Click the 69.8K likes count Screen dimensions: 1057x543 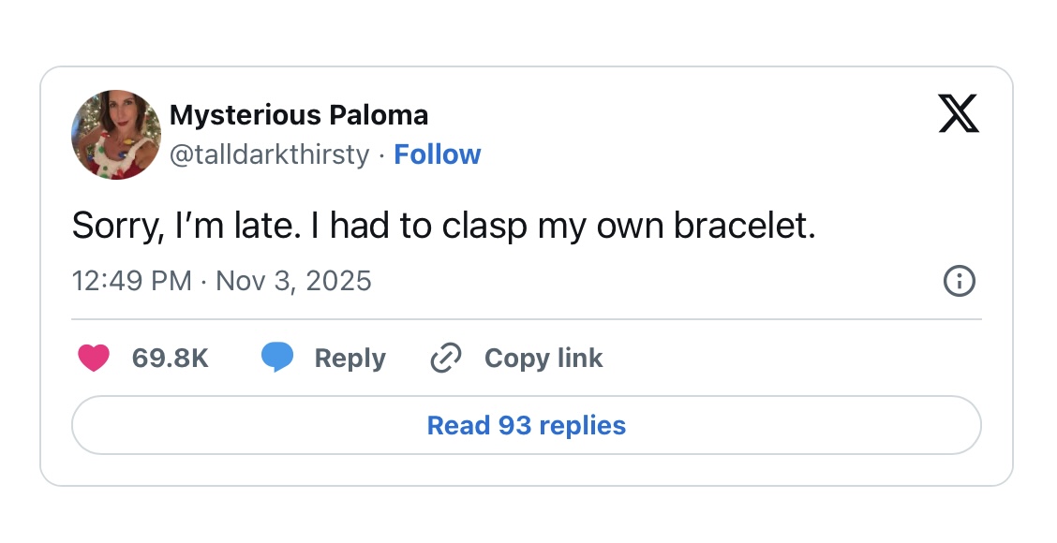[x=171, y=358]
